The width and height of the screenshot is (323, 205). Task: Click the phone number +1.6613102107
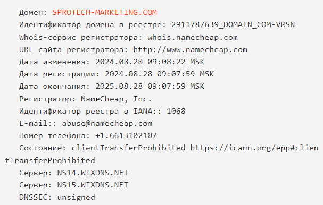pos(126,136)
